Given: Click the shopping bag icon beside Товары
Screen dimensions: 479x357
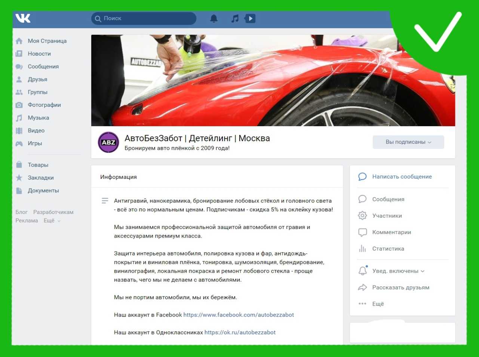Looking at the screenshot, I should pyautogui.click(x=19, y=165).
